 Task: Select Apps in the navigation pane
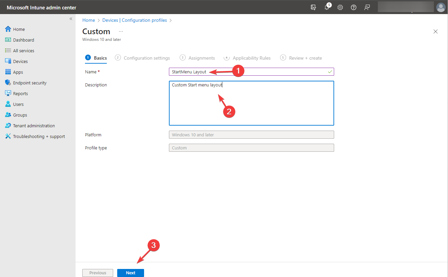tap(18, 72)
